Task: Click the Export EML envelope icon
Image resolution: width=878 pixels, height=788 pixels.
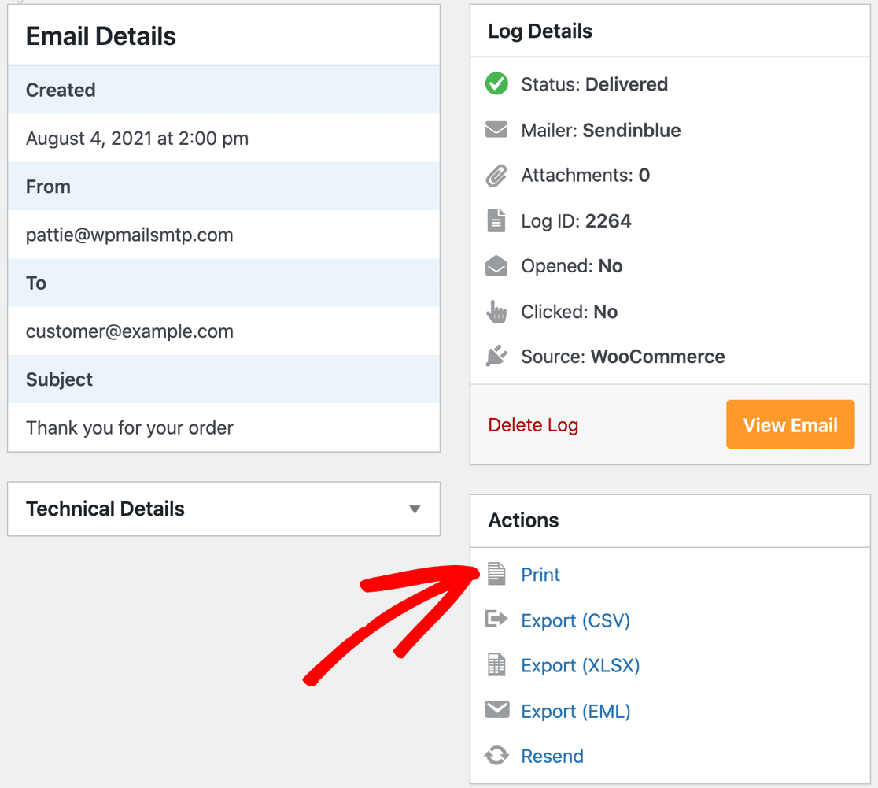Action: click(x=496, y=711)
